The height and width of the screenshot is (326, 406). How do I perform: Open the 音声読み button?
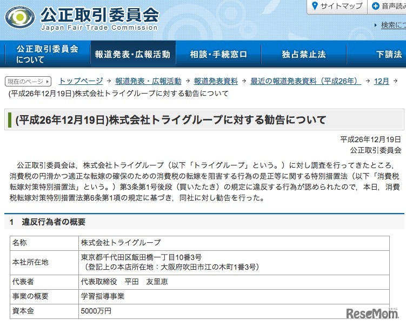[x=387, y=6]
